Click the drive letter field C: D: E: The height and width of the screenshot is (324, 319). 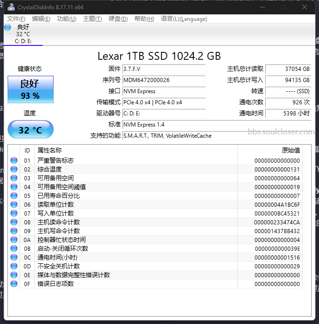point(164,114)
